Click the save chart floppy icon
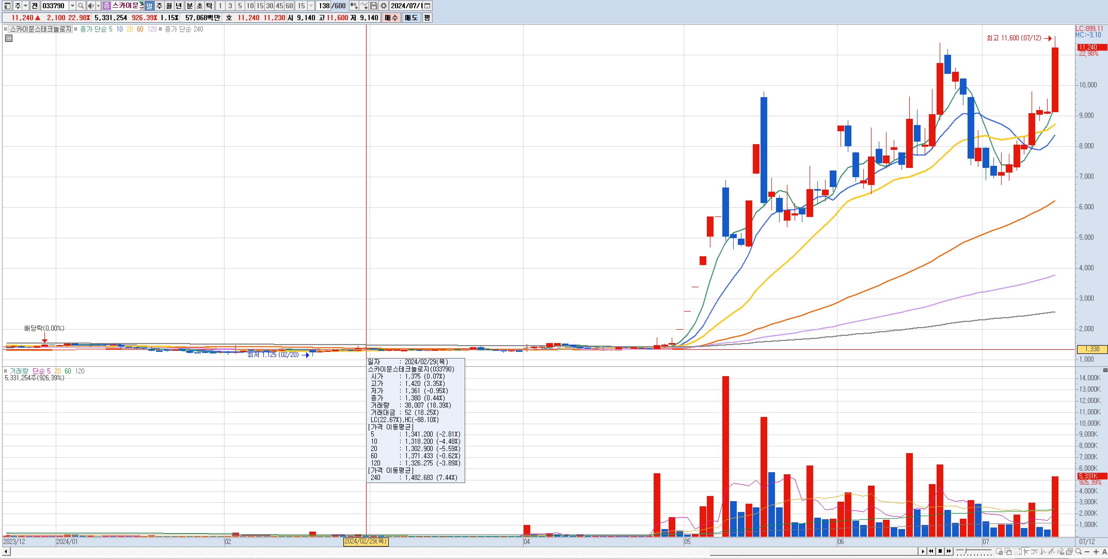This screenshot has width=1108, height=559. coord(374,6)
